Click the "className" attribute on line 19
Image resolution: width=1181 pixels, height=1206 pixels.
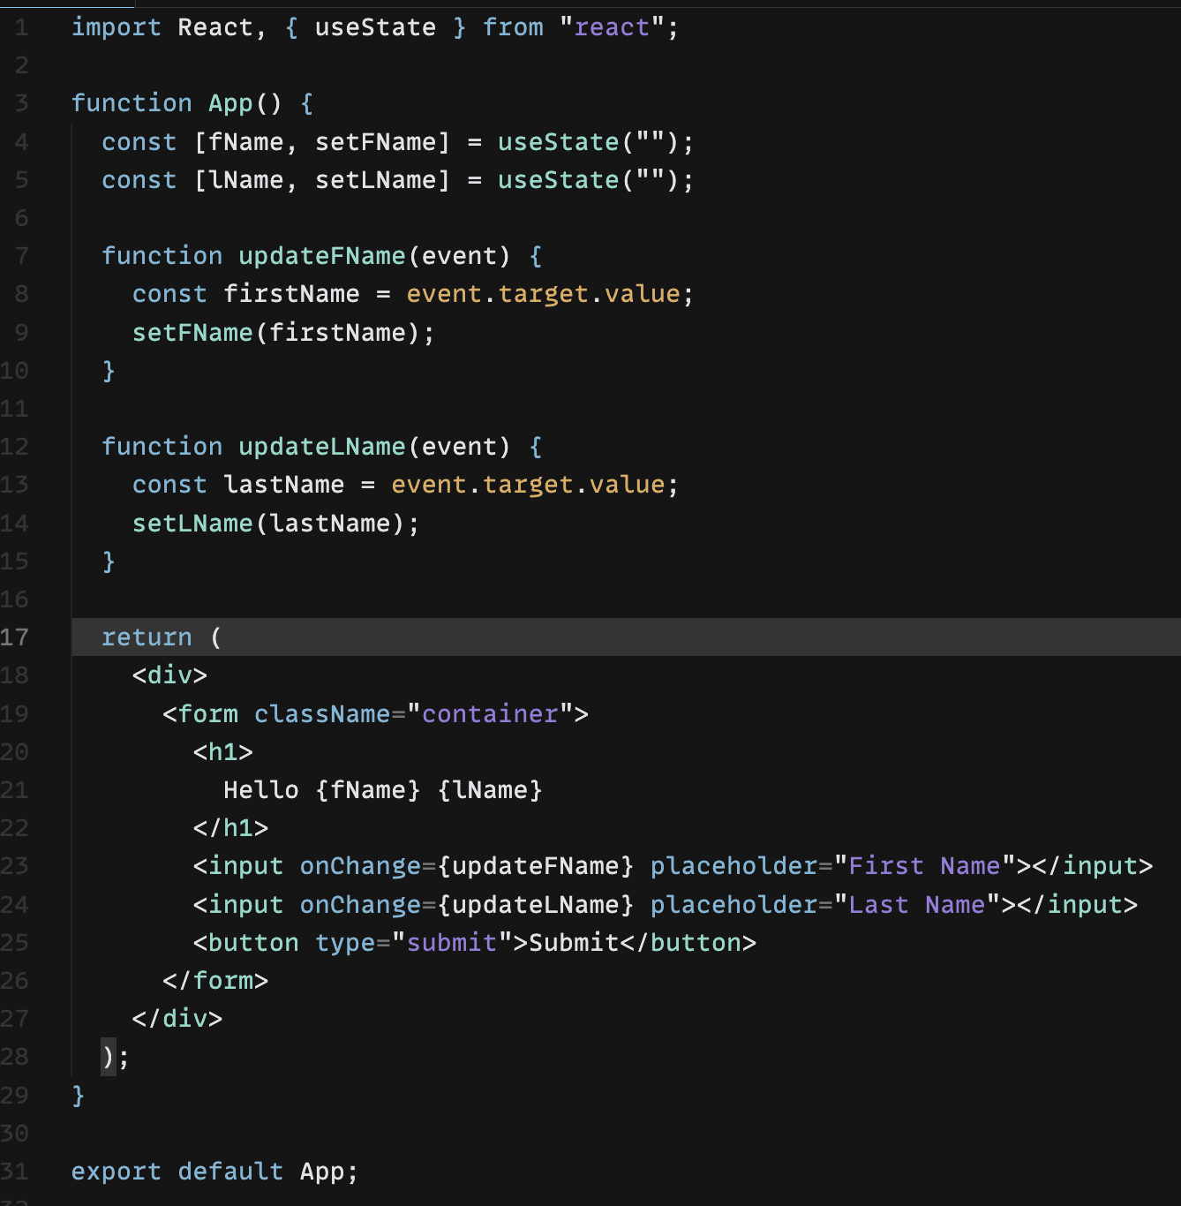pyautogui.click(x=322, y=714)
